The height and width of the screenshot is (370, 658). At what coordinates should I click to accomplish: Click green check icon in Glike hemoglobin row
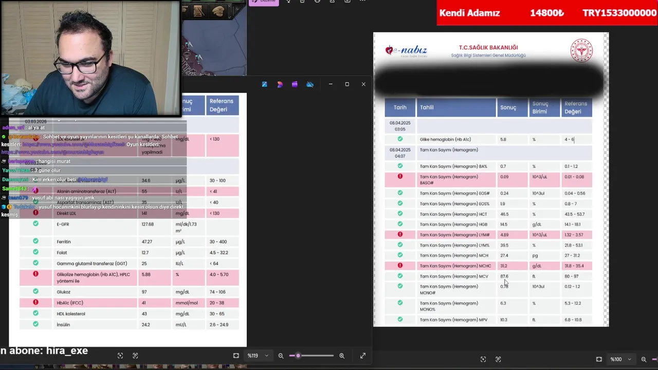click(400, 139)
